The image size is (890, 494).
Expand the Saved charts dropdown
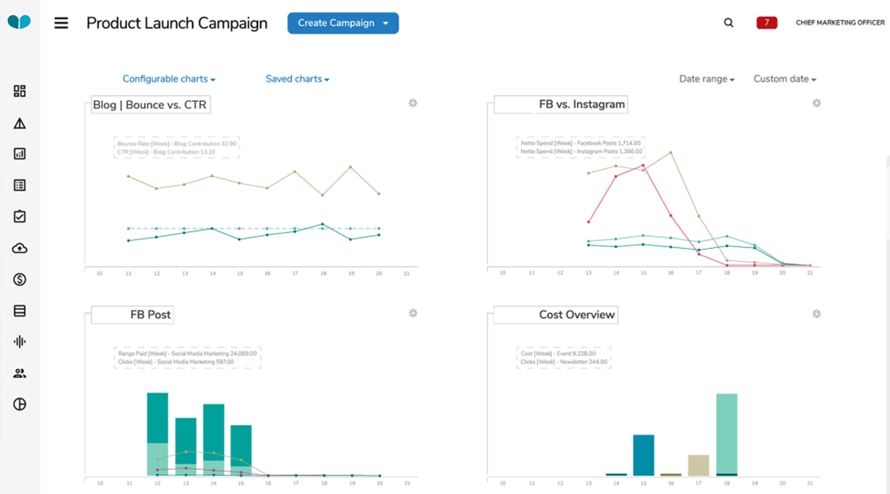tap(297, 79)
